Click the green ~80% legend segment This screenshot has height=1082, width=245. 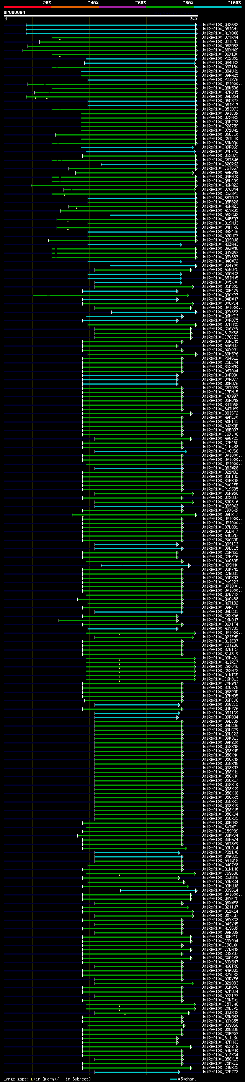(x=170, y=7)
